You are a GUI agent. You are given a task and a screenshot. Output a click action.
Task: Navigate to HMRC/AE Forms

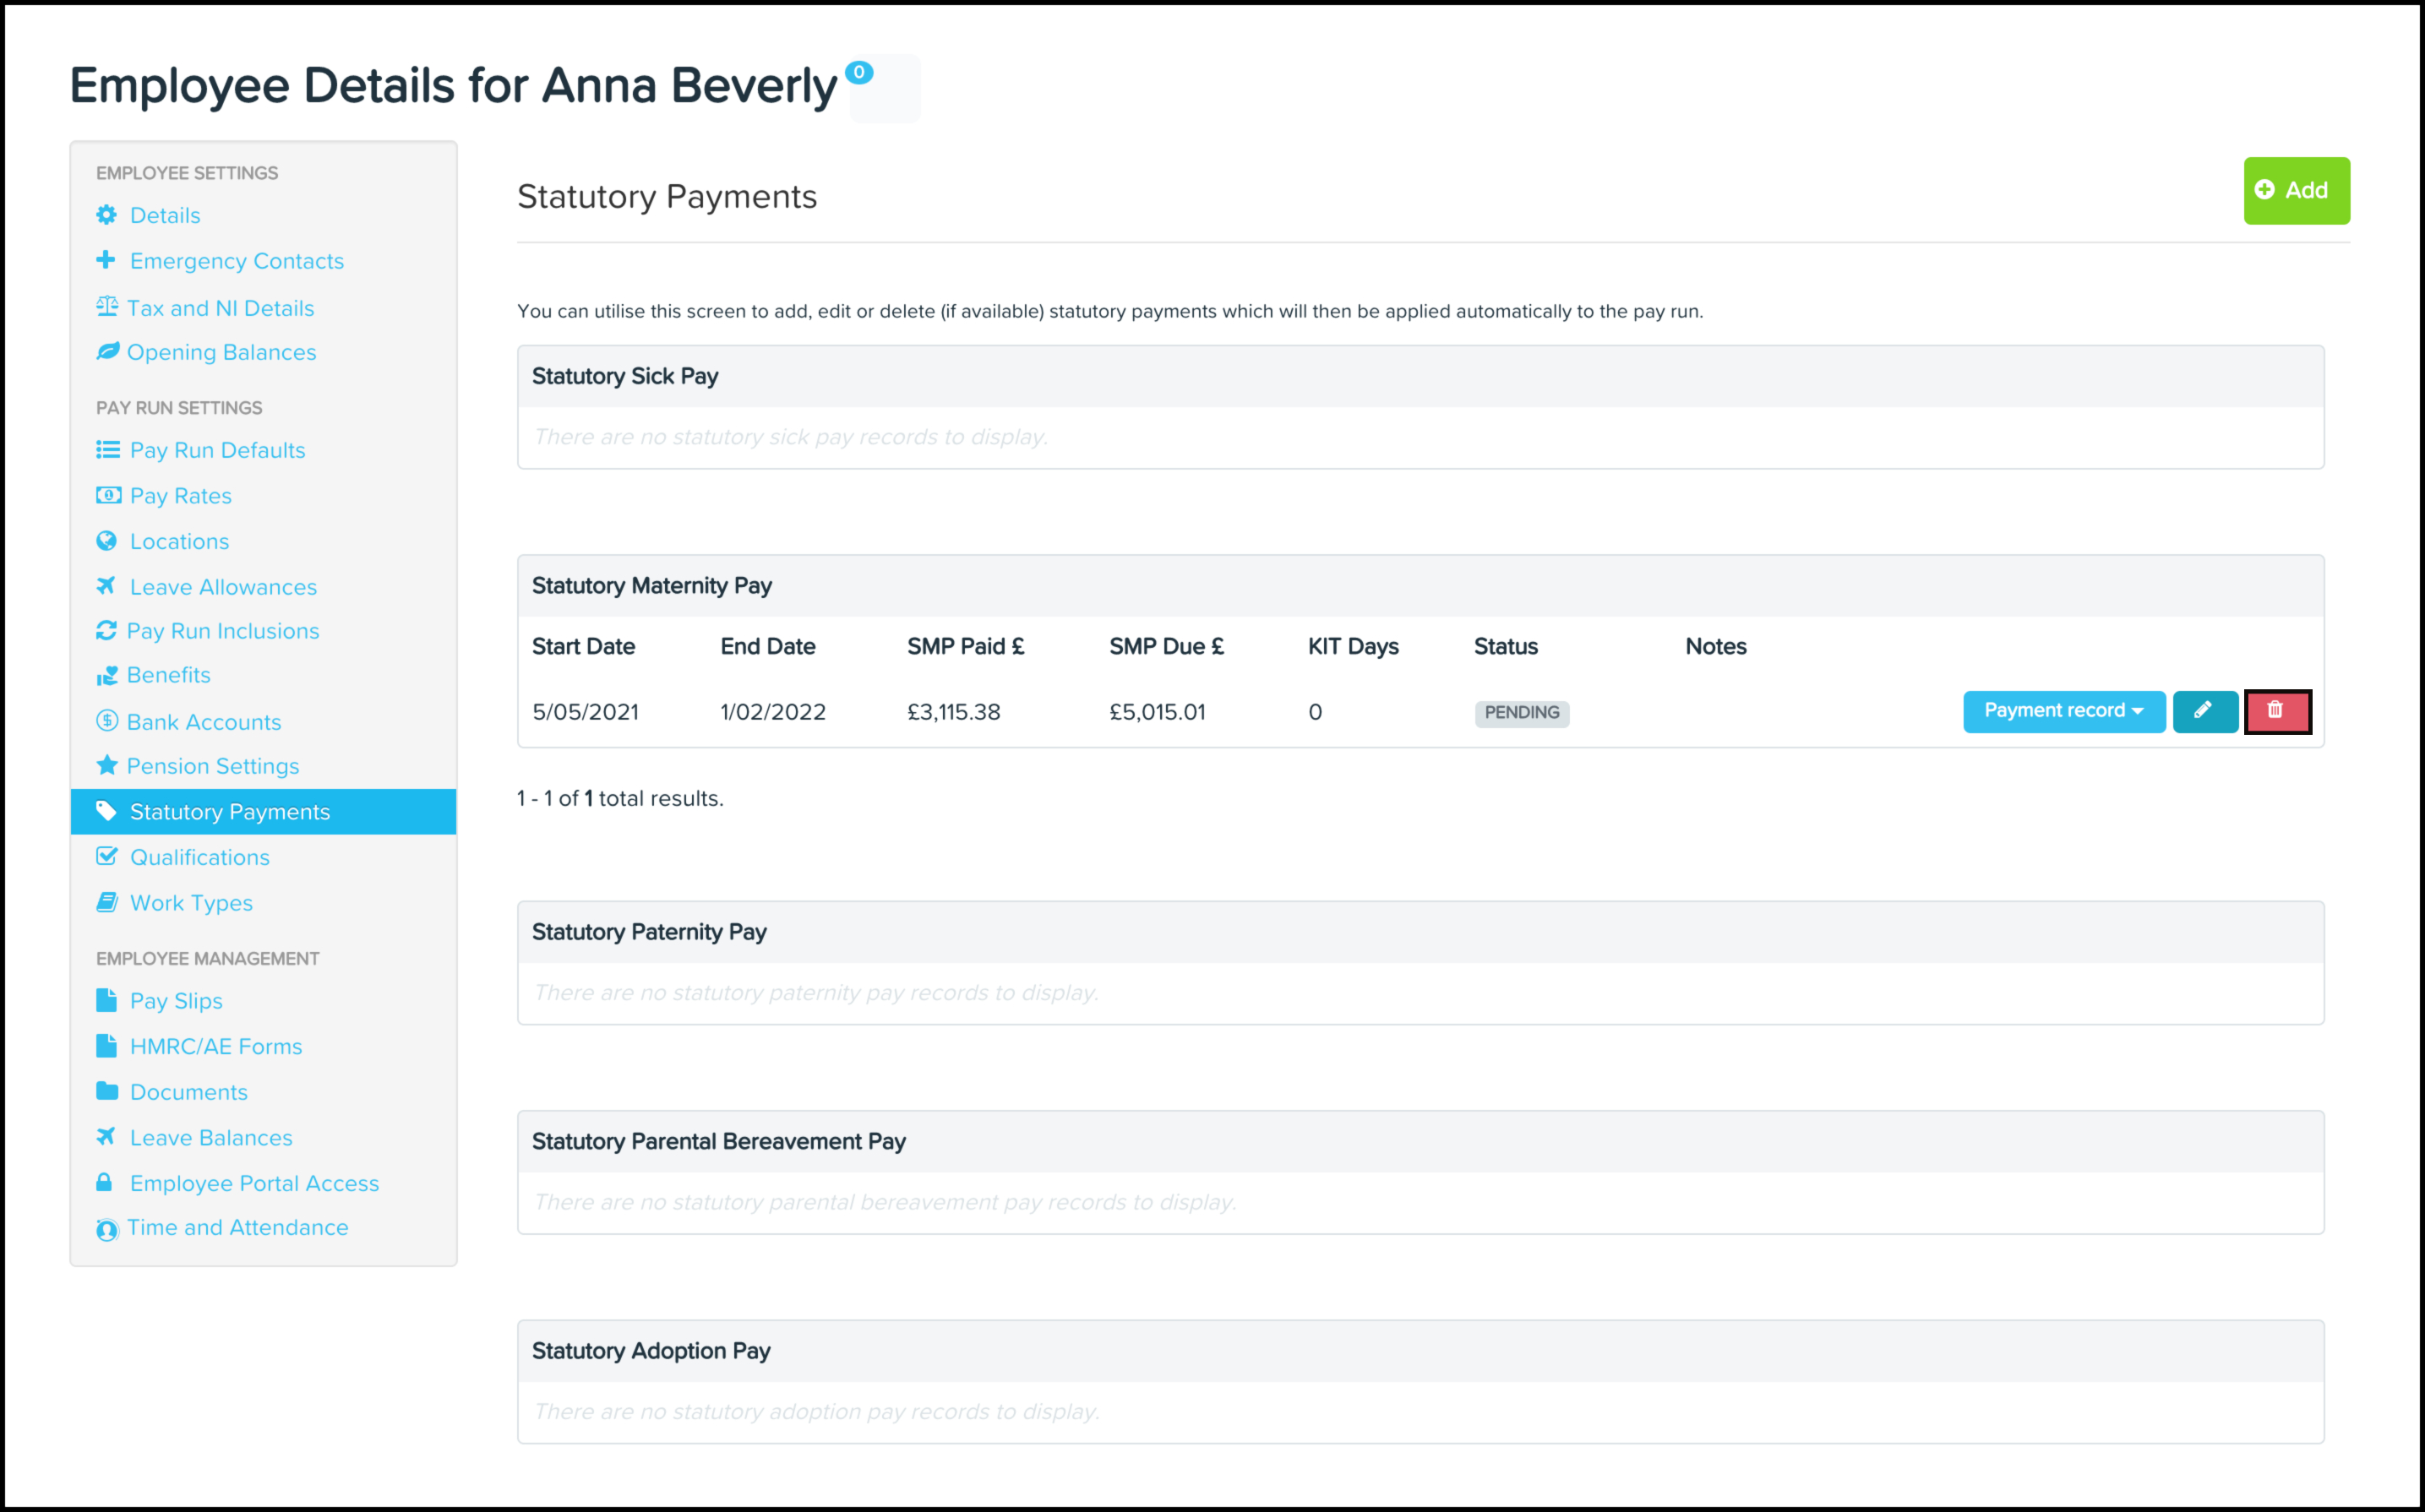[215, 1046]
